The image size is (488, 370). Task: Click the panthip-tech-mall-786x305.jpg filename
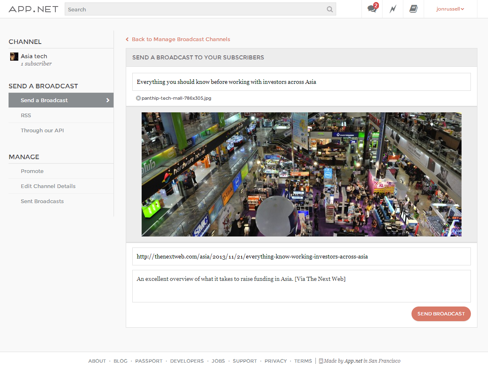tap(177, 98)
